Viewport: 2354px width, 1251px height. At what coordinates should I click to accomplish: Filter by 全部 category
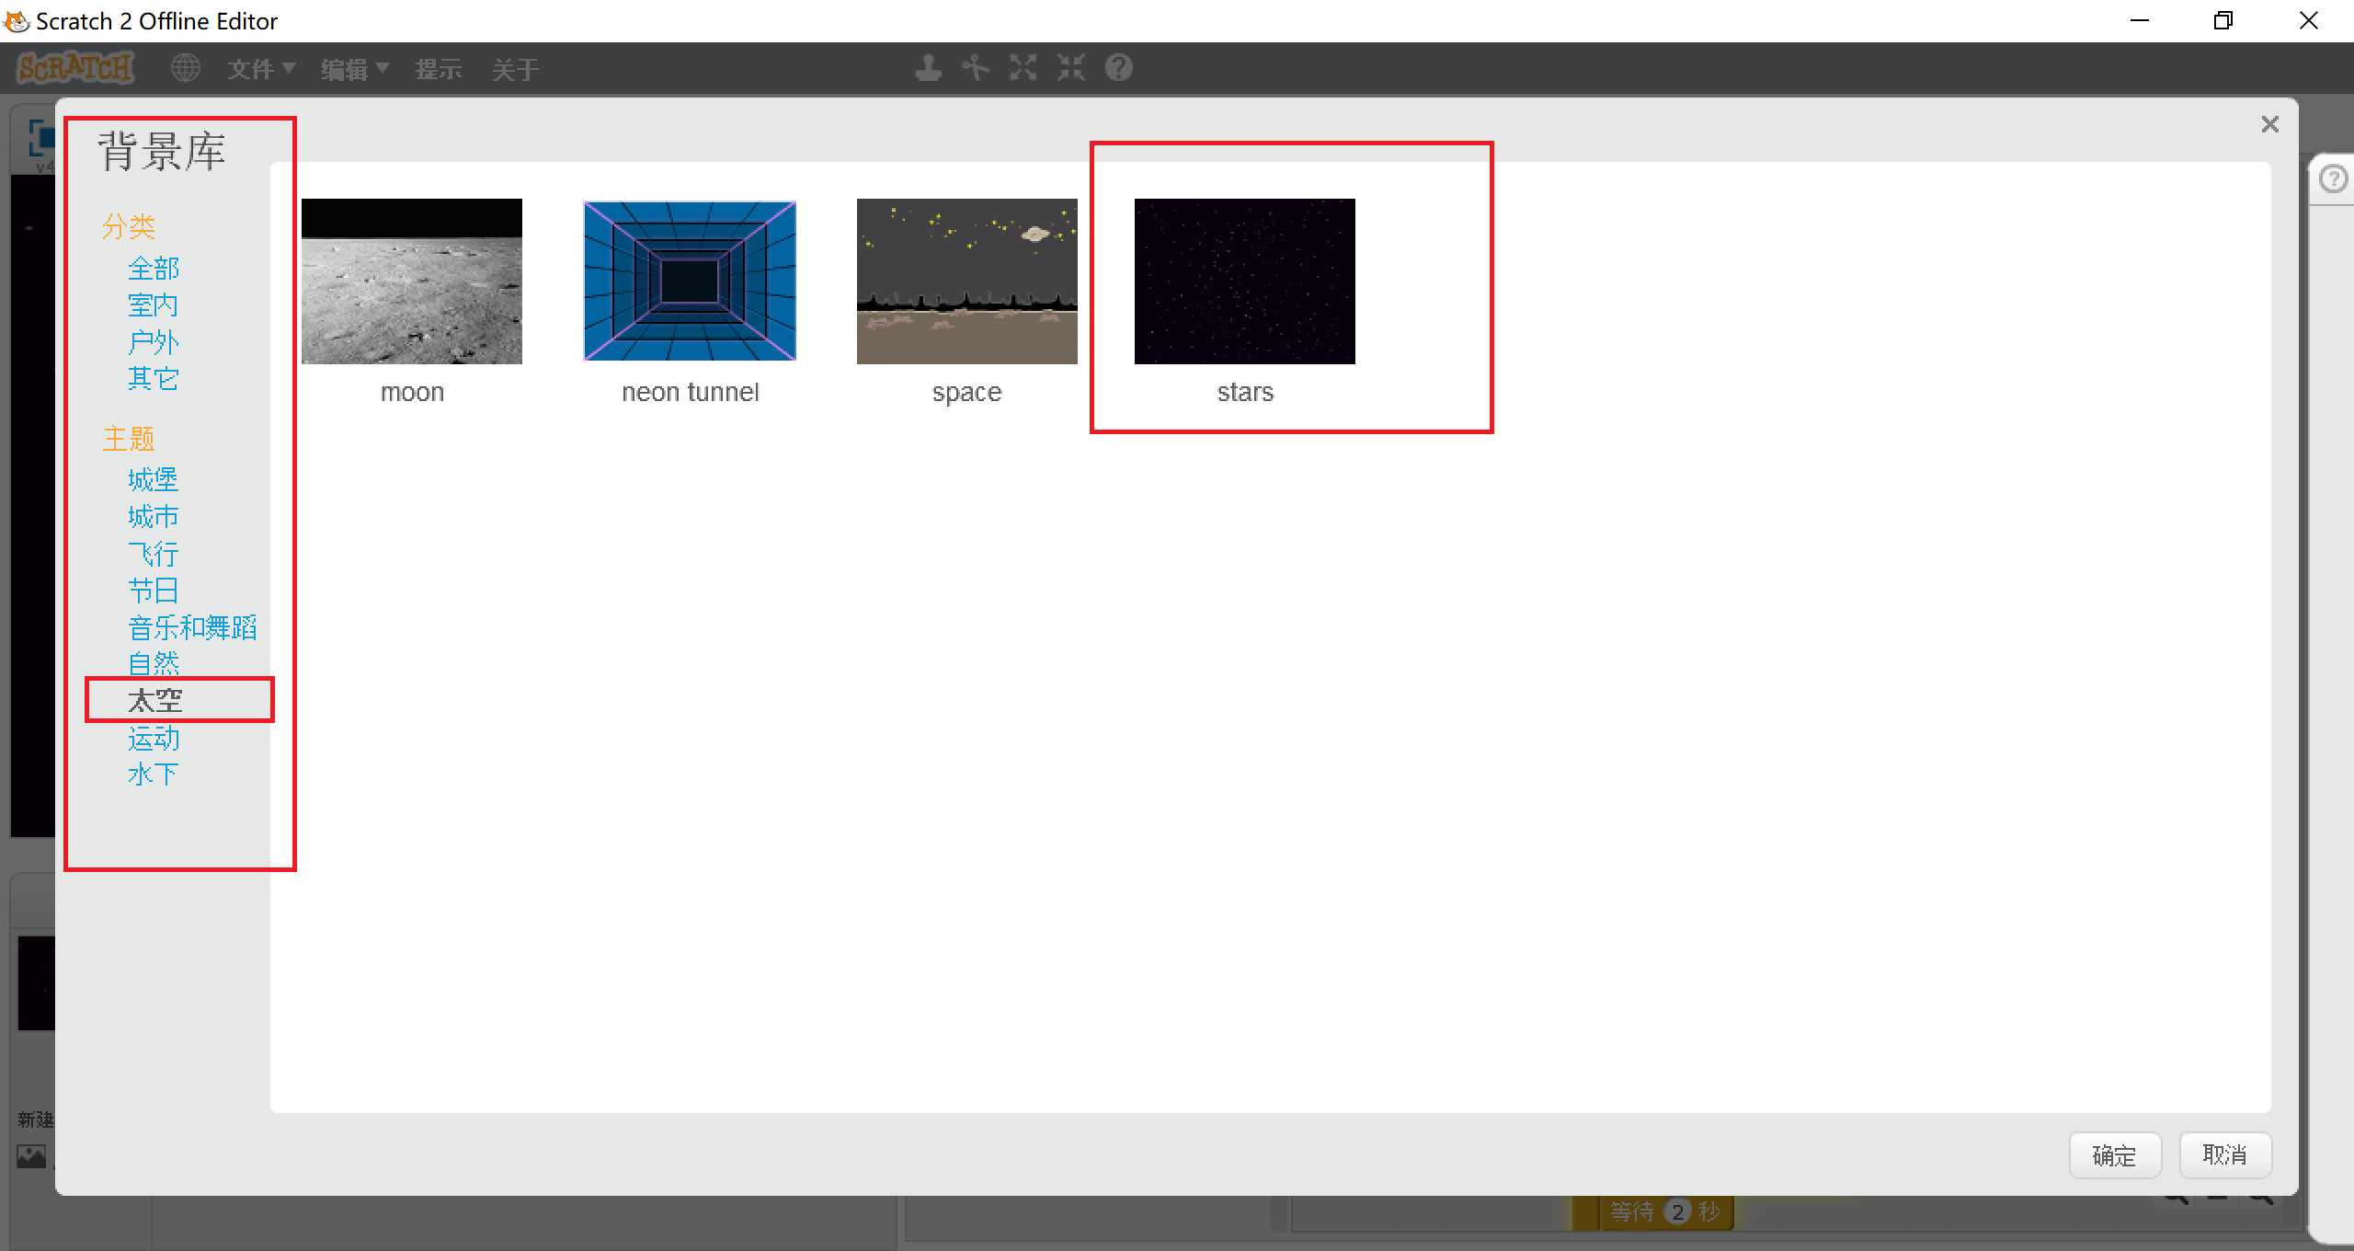154,269
